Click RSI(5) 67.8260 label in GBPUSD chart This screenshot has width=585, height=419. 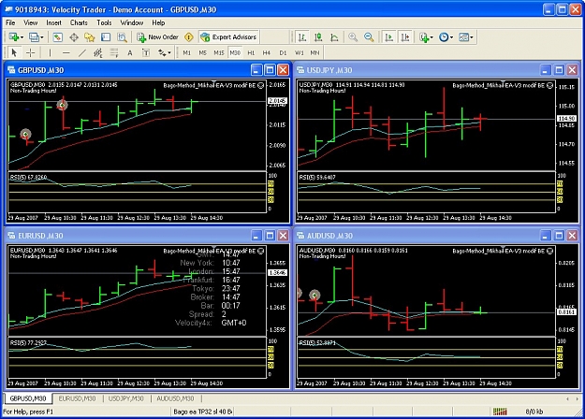[x=28, y=177]
